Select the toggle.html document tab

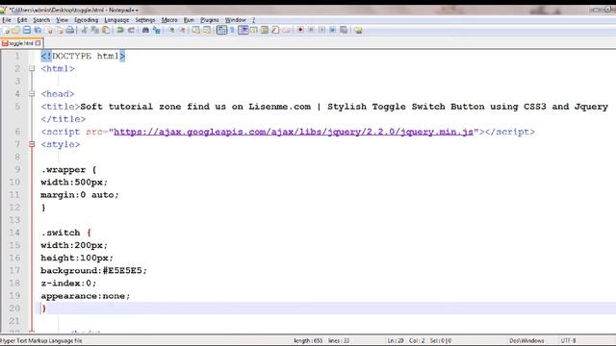pyautogui.click(x=21, y=43)
